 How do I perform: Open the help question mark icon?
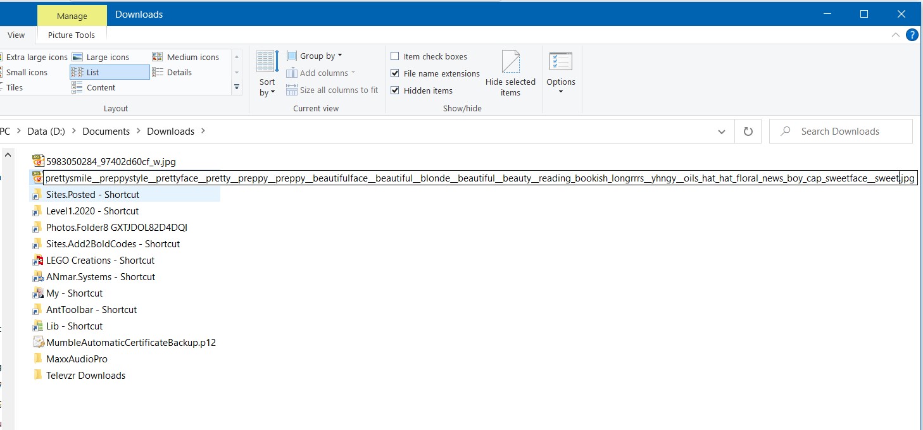pyautogui.click(x=912, y=35)
